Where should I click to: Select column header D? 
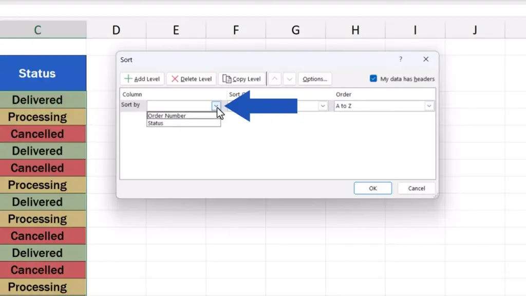(x=116, y=30)
